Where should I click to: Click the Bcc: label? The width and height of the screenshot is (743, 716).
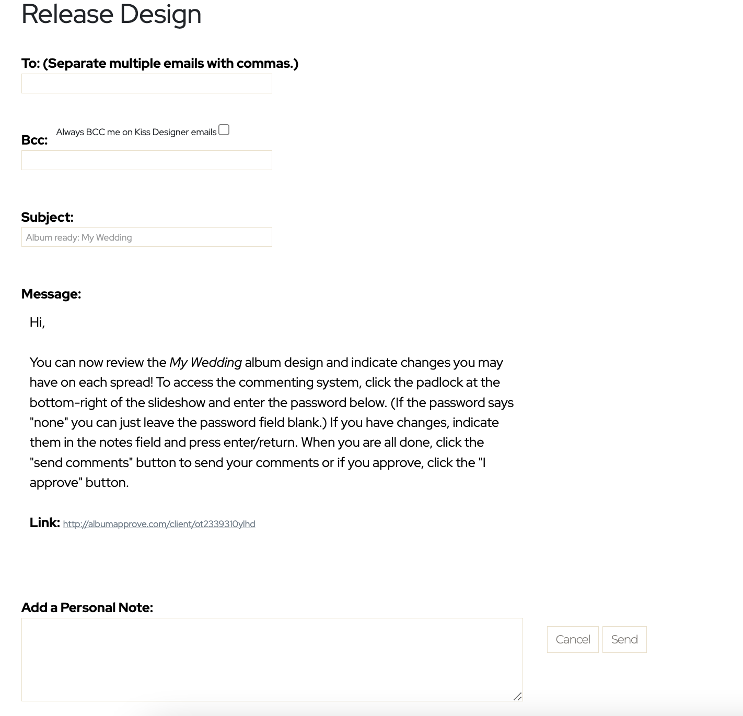tap(34, 140)
